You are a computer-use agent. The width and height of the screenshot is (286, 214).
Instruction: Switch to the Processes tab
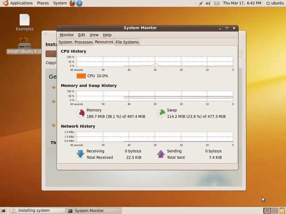[84, 42]
